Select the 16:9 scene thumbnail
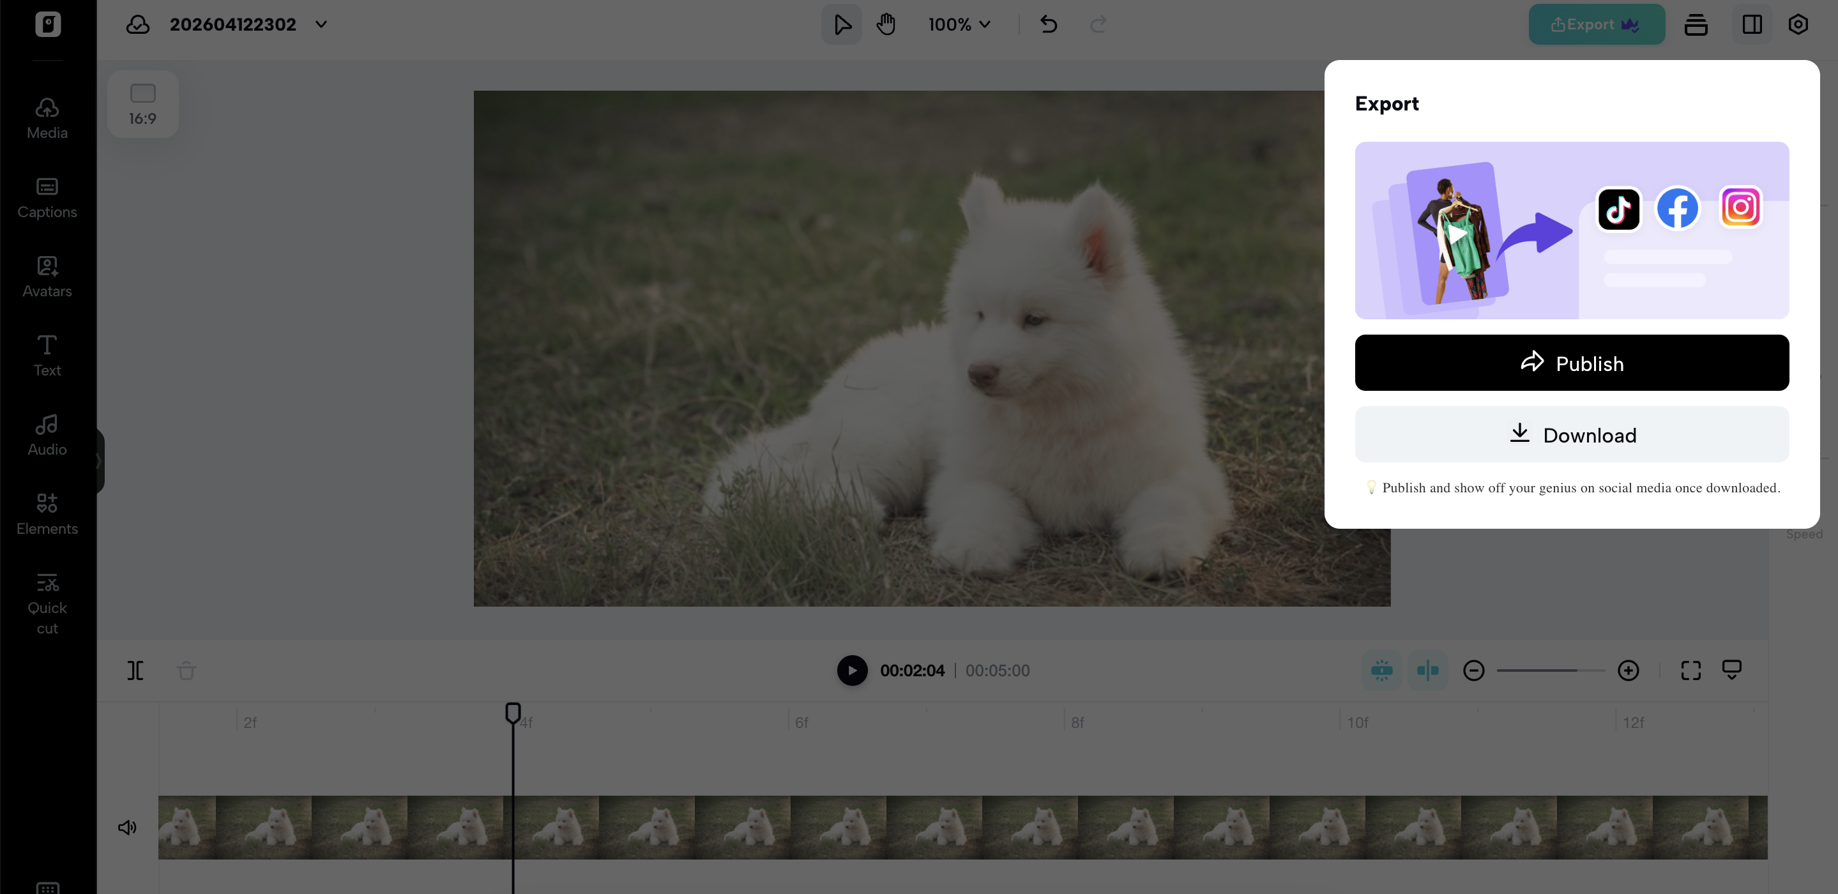Image resolution: width=1838 pixels, height=894 pixels. pyautogui.click(x=142, y=103)
